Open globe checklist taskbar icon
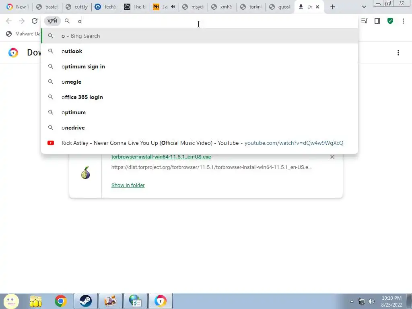This screenshot has height=309, width=412. [135, 301]
